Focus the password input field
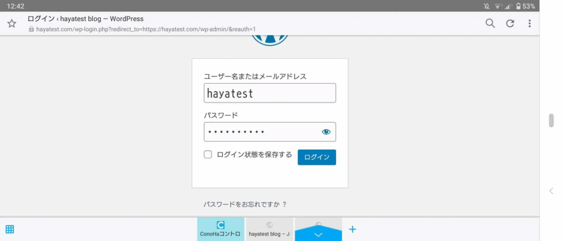The height and width of the screenshot is (241, 563). coord(261,132)
